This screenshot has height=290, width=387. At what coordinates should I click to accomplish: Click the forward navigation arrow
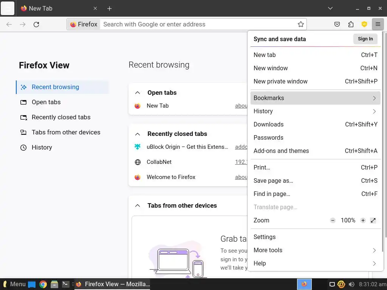[x=23, y=24]
